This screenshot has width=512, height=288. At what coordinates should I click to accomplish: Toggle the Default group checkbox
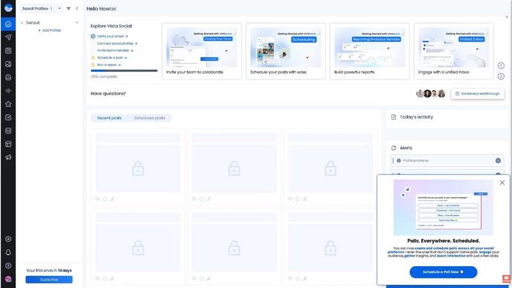[22, 22]
